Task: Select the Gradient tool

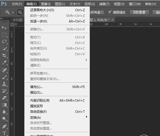Action: point(4,105)
